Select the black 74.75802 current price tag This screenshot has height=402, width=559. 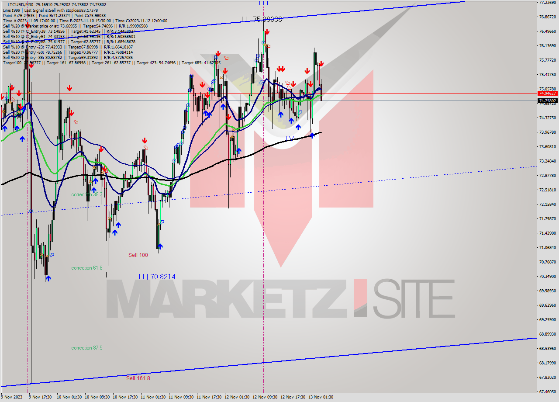(548, 100)
